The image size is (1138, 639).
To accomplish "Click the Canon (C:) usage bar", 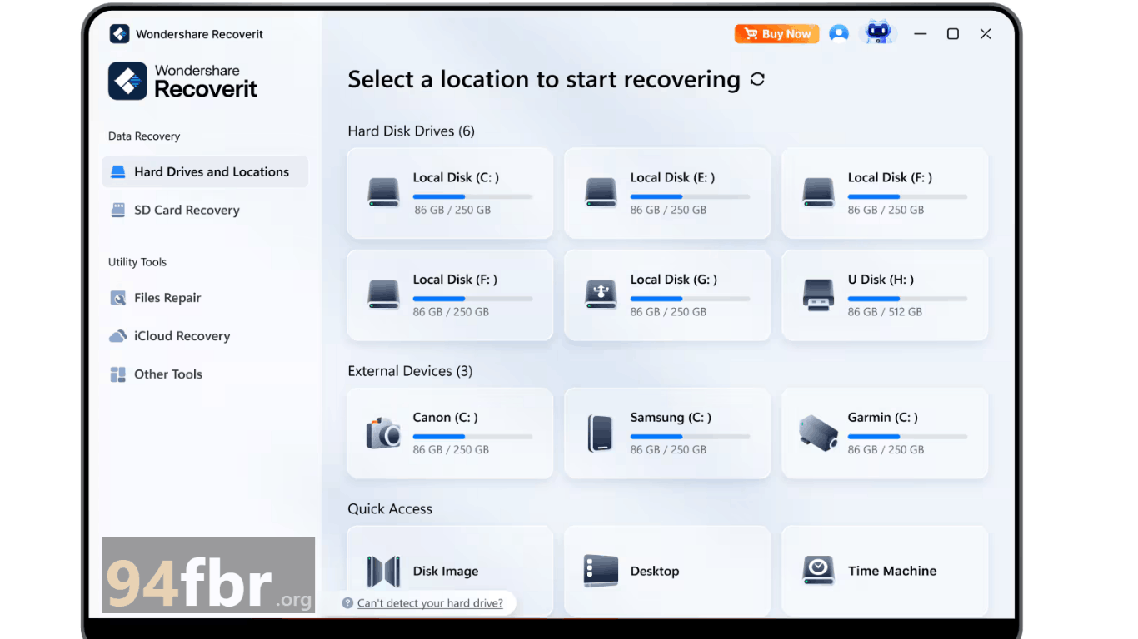I will point(473,437).
